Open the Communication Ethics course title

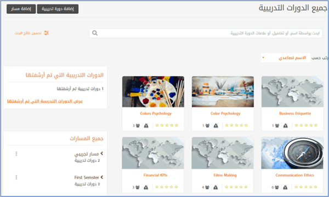point(295,175)
